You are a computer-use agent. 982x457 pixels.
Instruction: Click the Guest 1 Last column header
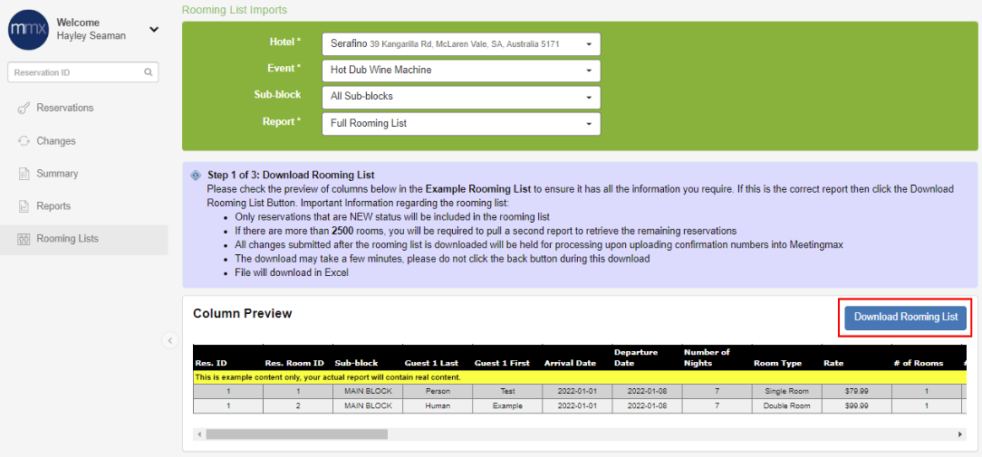tap(438, 357)
